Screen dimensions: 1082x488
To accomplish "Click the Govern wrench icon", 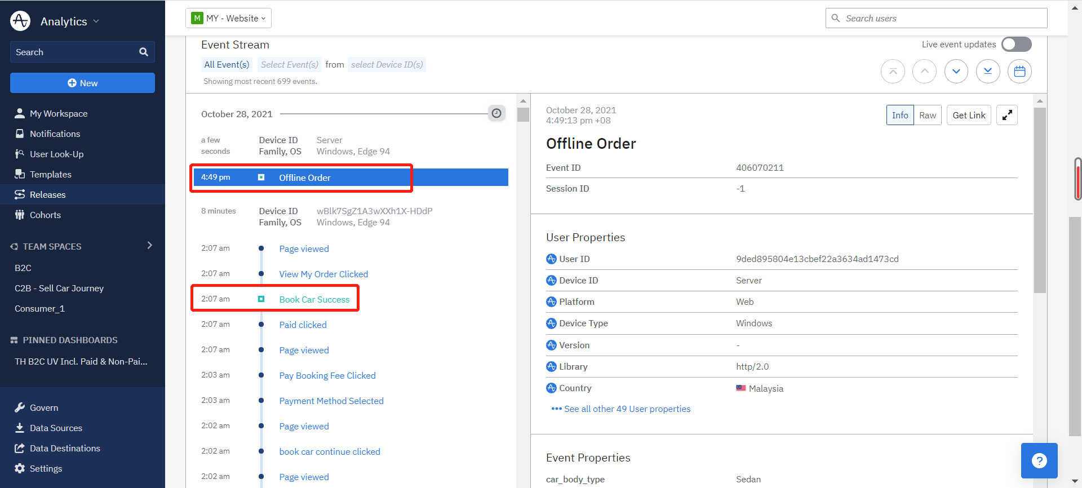I will (20, 407).
